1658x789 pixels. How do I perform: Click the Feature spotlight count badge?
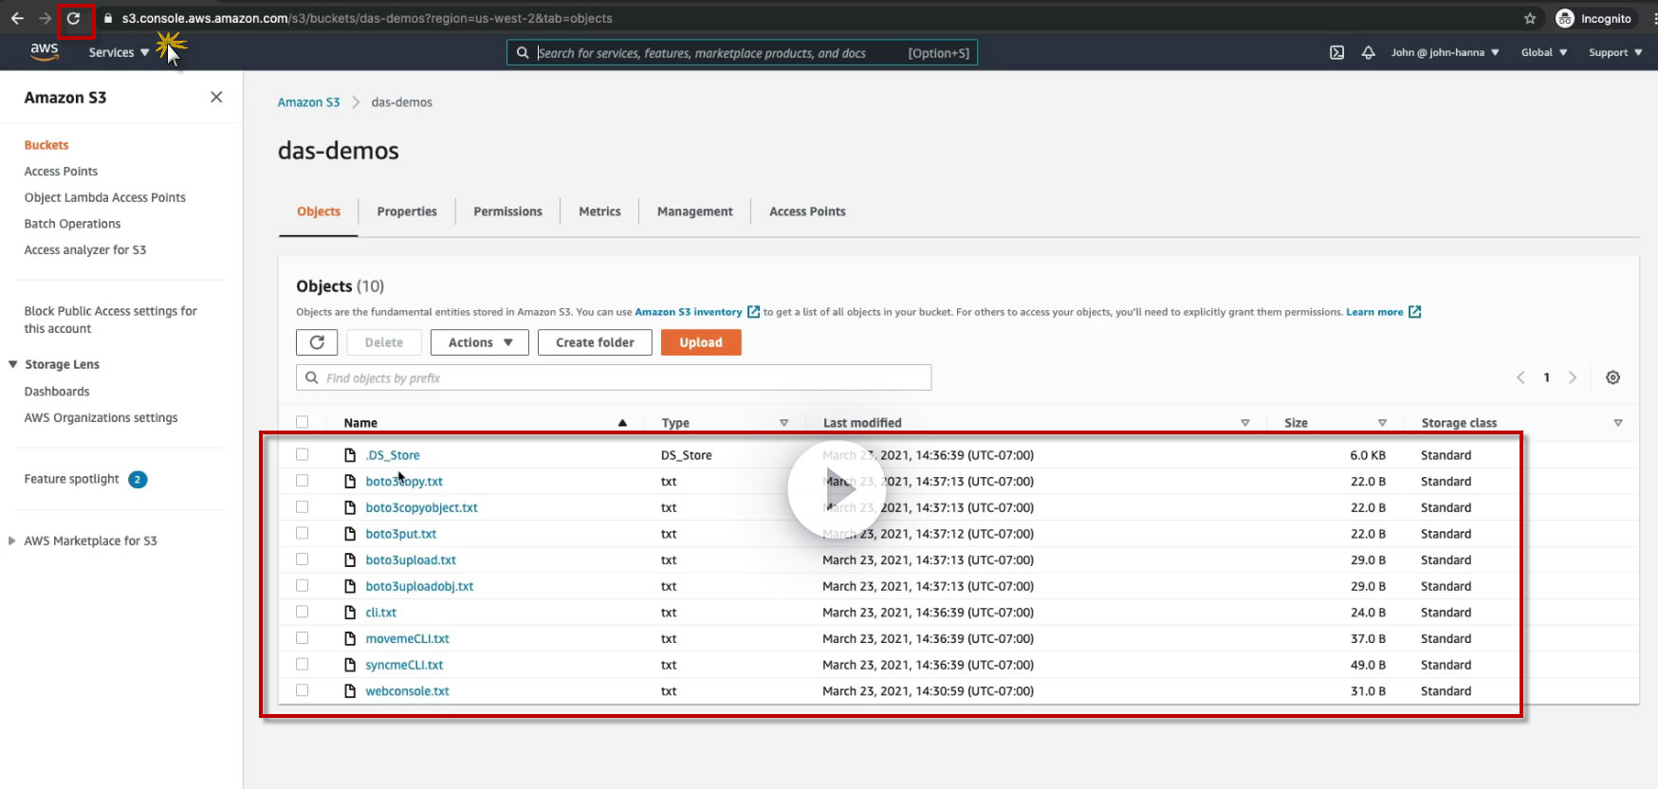pyautogui.click(x=138, y=480)
